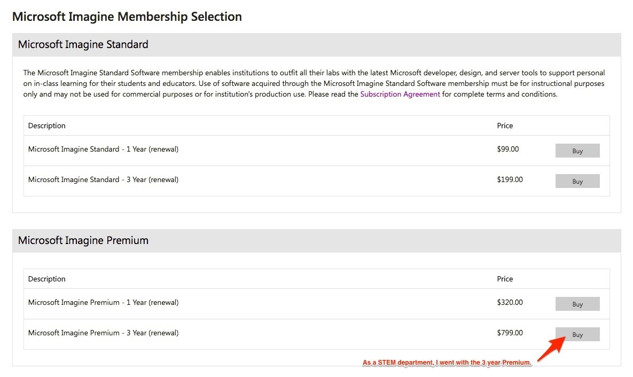Buy Microsoft Imagine Standard 1 Year renewal
This screenshot has width=633, height=377.
coord(577,151)
